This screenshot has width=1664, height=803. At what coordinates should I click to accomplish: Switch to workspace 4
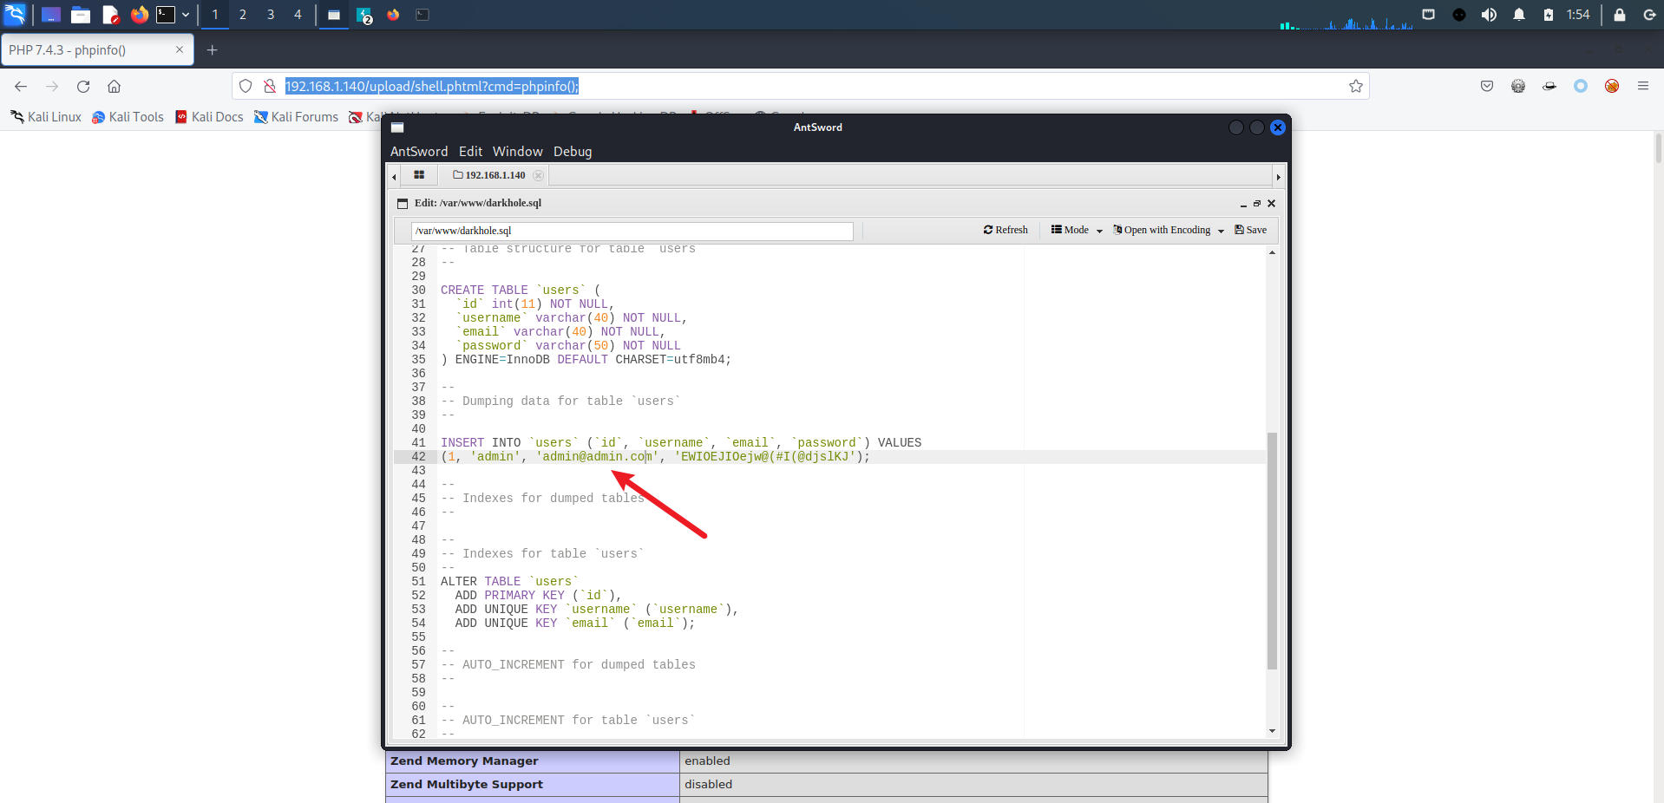point(298,15)
